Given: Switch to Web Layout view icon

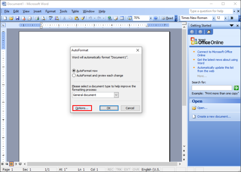Looking at the screenshot, I should pos(7,164).
